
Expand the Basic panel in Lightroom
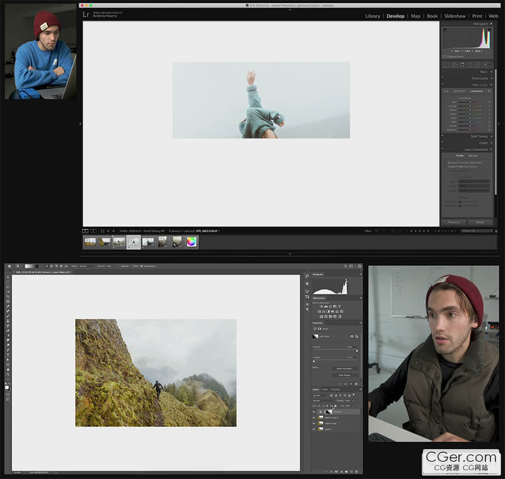pyautogui.click(x=484, y=72)
